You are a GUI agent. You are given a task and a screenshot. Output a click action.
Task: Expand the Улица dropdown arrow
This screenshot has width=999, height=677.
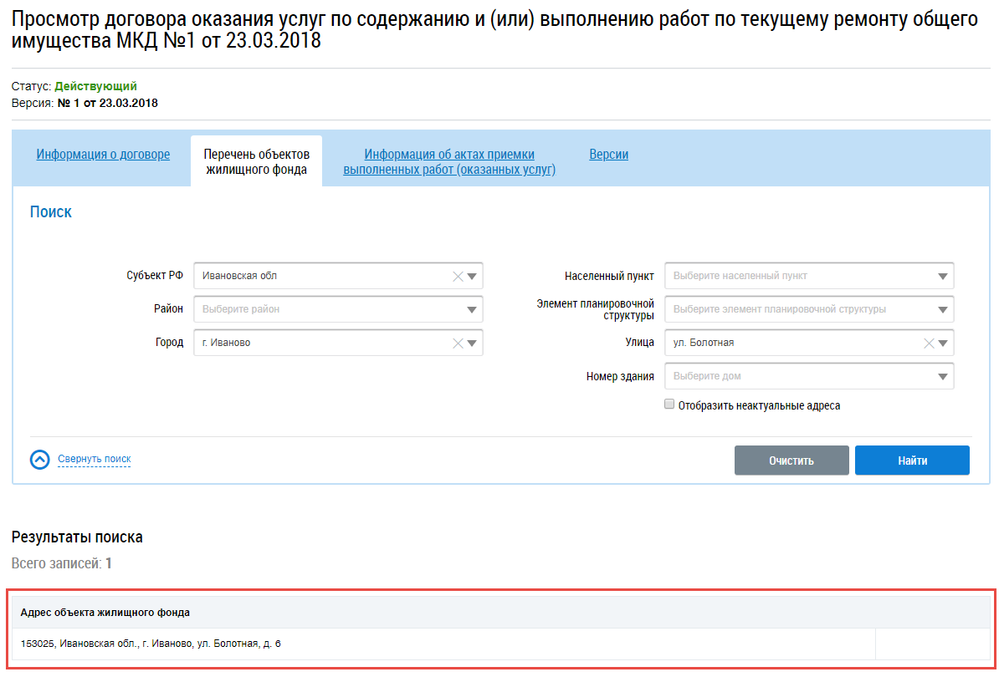[x=943, y=343]
